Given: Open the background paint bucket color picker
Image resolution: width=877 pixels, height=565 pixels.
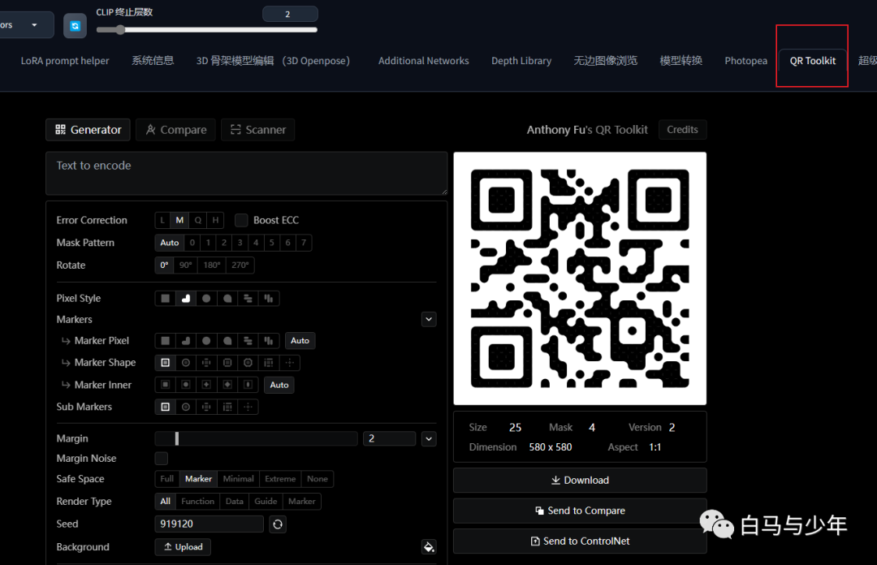Looking at the screenshot, I should 429,547.
